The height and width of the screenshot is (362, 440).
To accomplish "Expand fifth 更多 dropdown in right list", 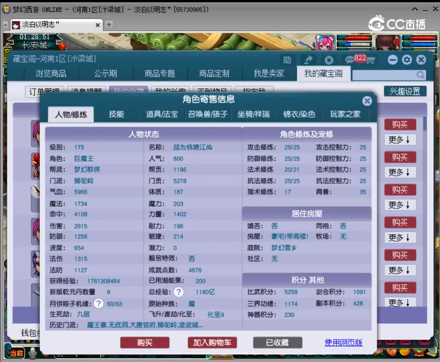I will click(x=400, y=270).
